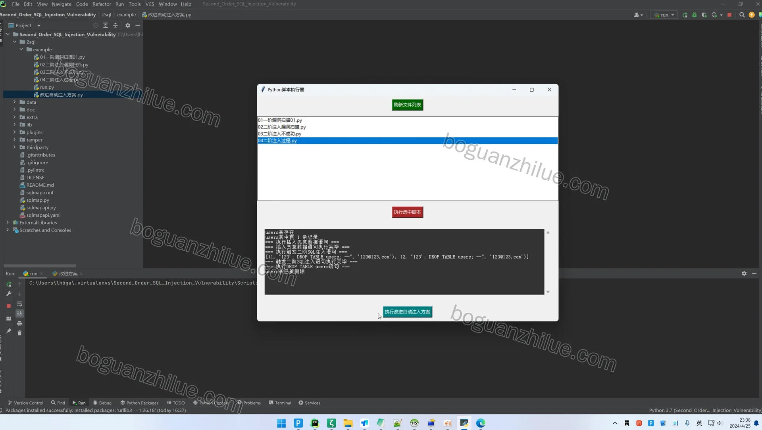Open the Tools menu
The image size is (762, 430).
point(135,4)
